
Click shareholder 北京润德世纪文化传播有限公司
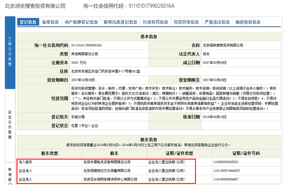[107, 171]
